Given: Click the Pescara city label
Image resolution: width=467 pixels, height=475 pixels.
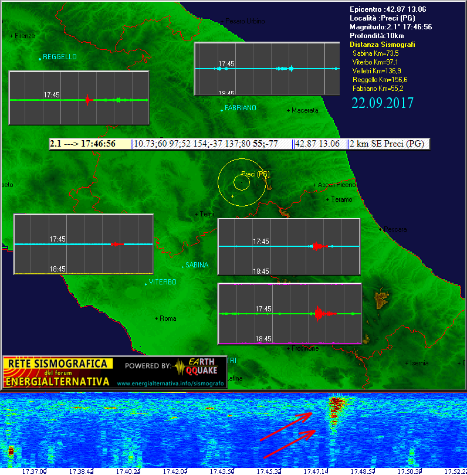Looking at the screenshot, I should [x=395, y=229].
